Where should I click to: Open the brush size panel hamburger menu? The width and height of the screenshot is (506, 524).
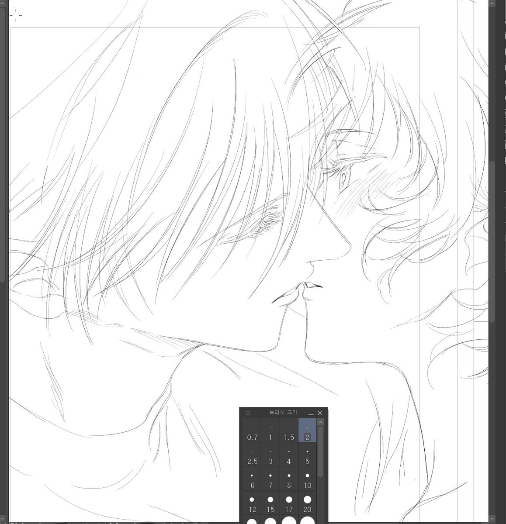pyautogui.click(x=248, y=413)
